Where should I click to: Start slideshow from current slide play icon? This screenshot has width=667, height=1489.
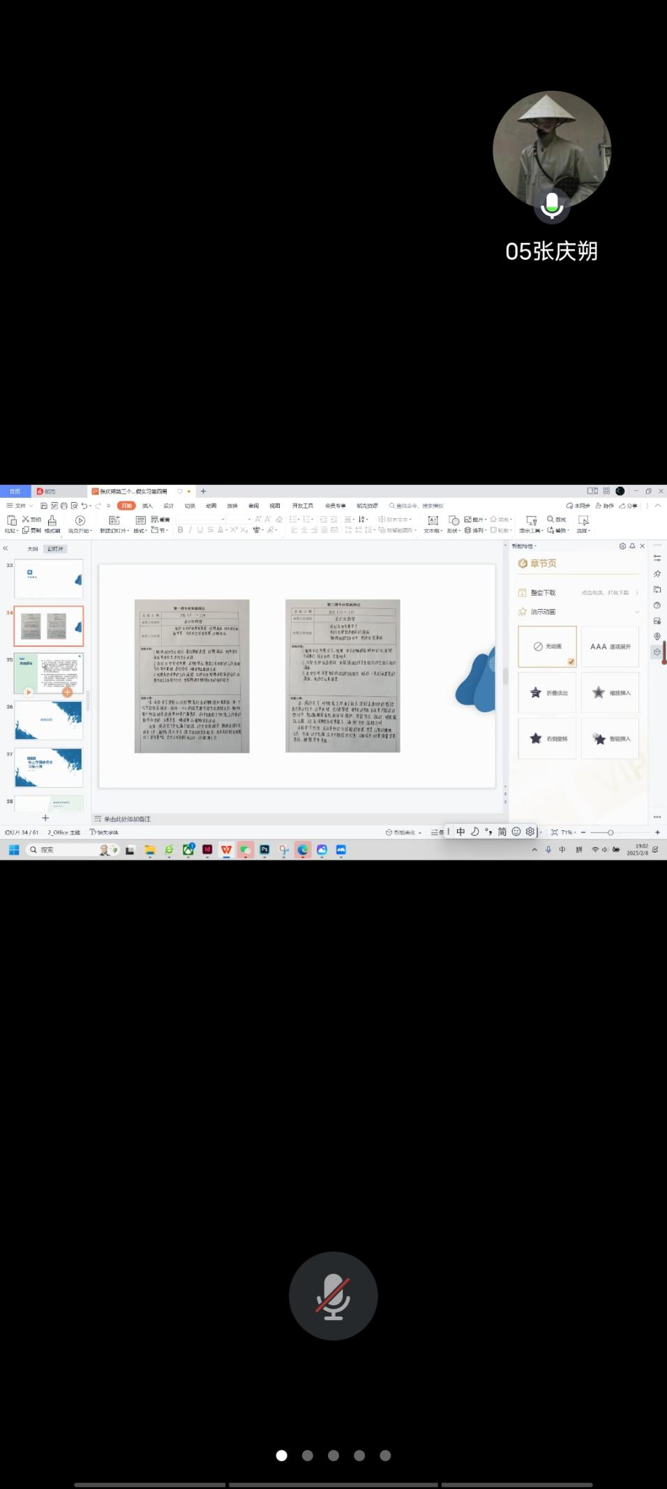pyautogui.click(x=80, y=520)
